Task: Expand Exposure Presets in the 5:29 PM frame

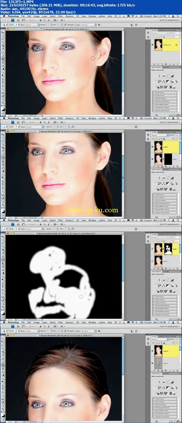Action: coord(154,200)
